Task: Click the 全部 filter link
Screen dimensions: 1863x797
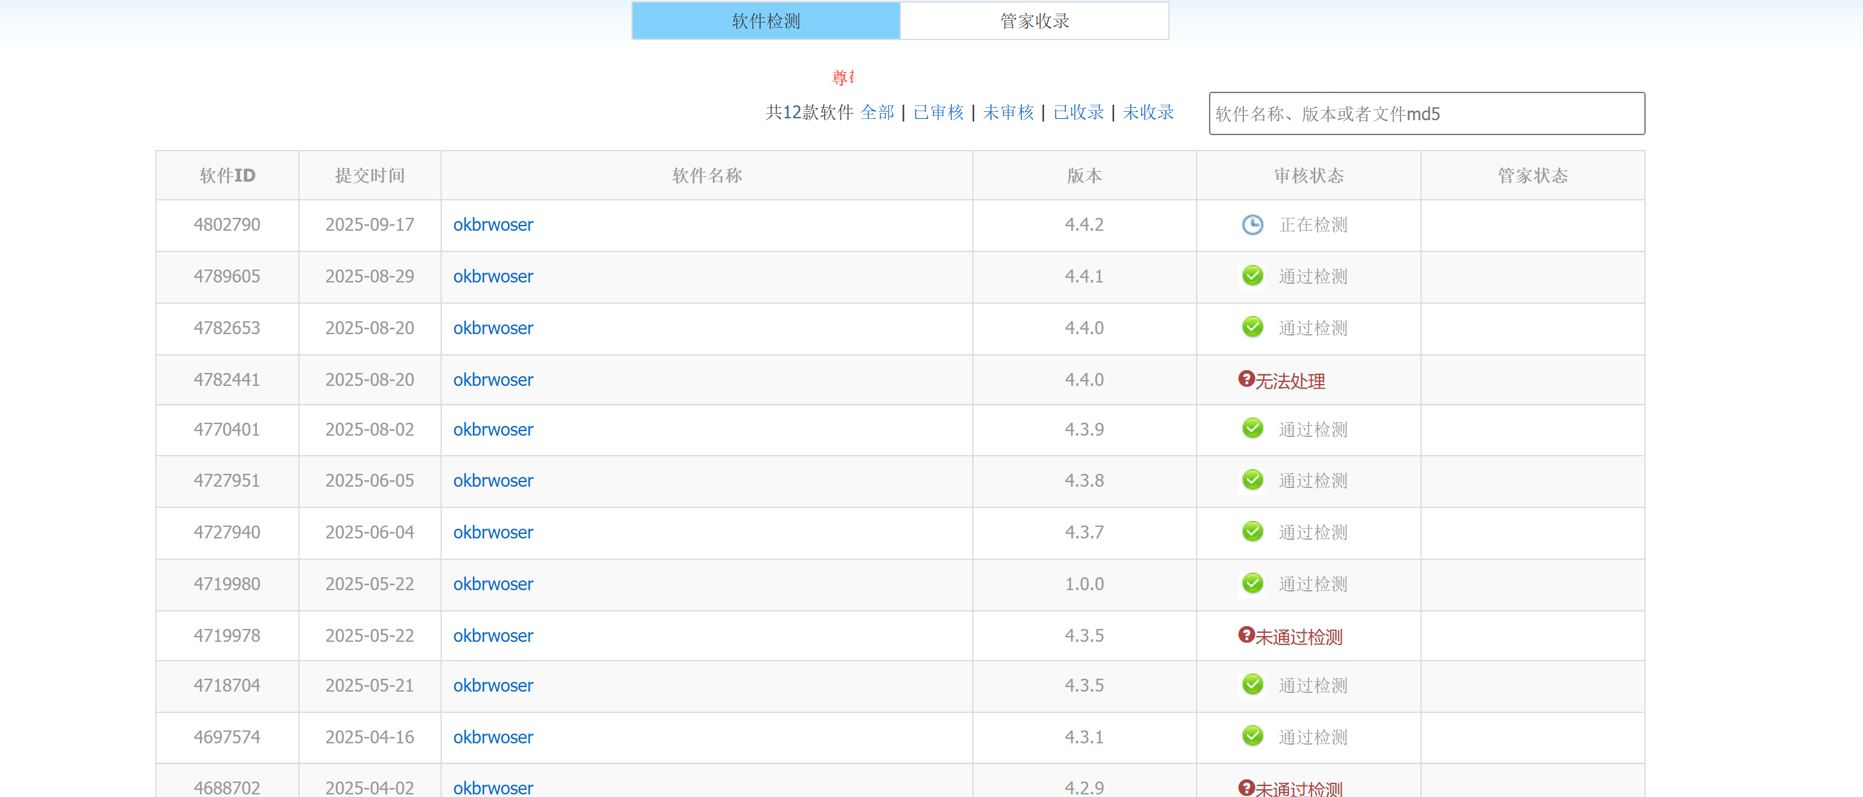Action: point(877,112)
